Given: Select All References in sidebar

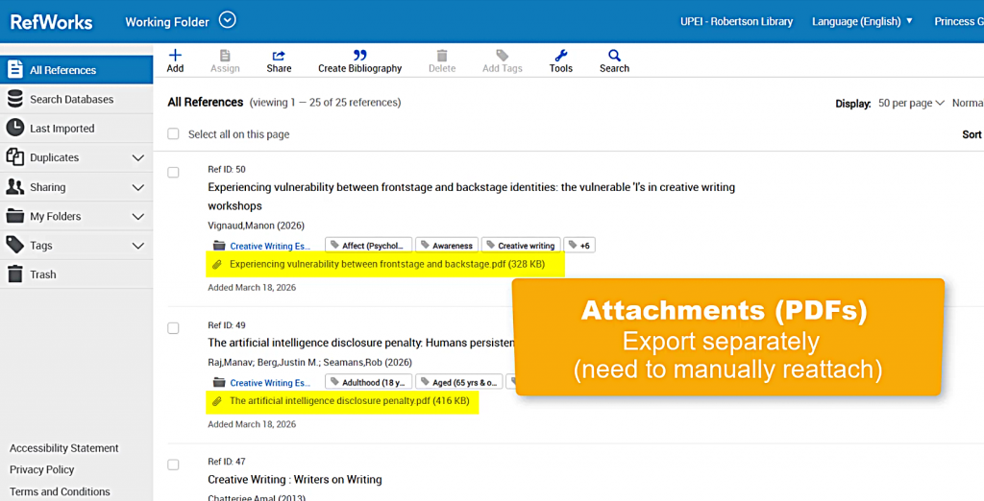Looking at the screenshot, I should 62,70.
